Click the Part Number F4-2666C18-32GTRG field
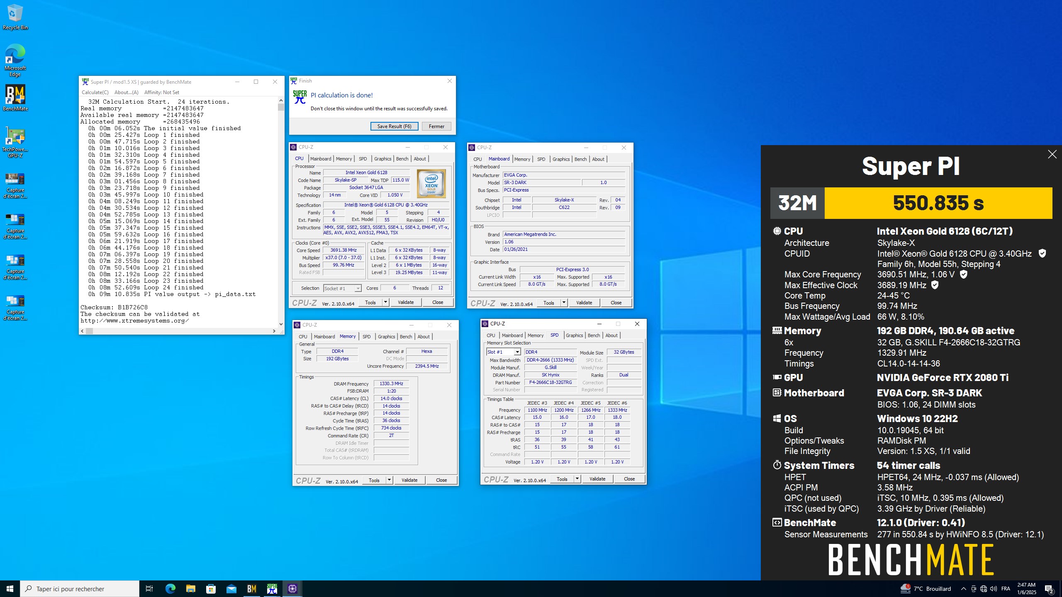 [x=550, y=382]
